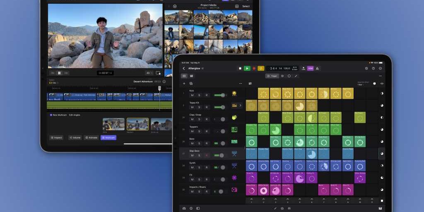The image size is (424, 212).
Task: Trigger scene 5 at grid bottom
Action: [299, 201]
